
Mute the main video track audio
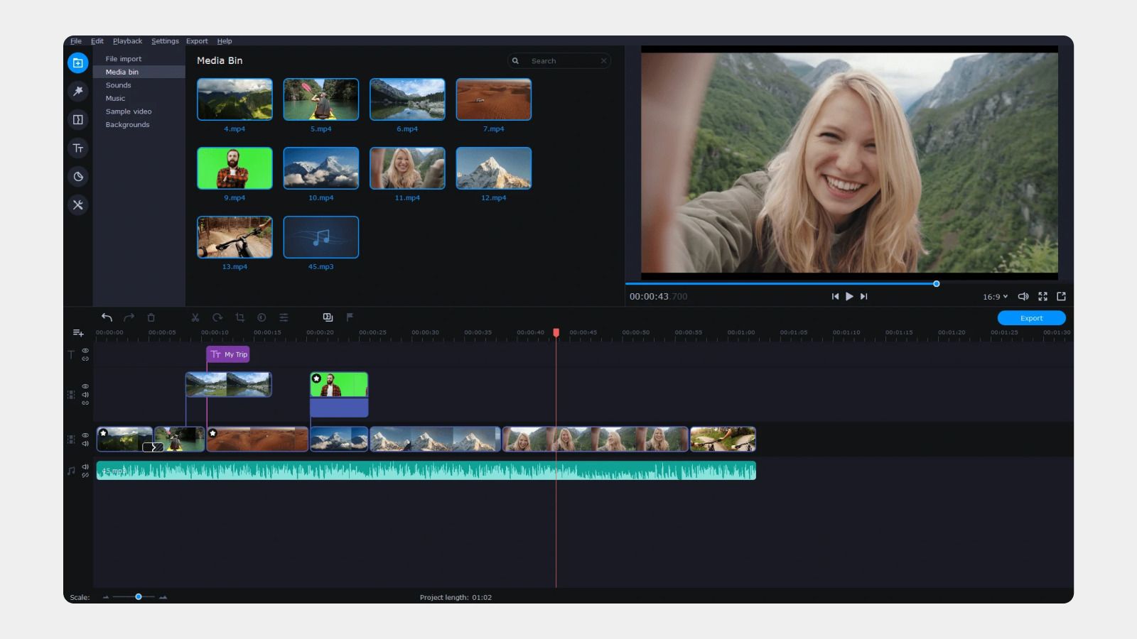[86, 443]
